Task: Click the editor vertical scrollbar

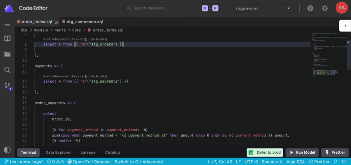Action: click(x=349, y=55)
